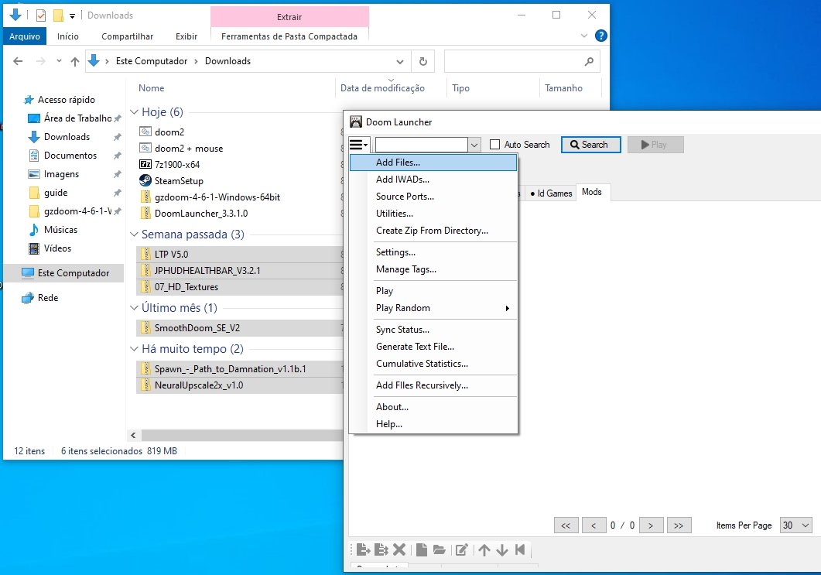
Task: Click the X delete icon in bottom toolbar
Action: [399, 550]
